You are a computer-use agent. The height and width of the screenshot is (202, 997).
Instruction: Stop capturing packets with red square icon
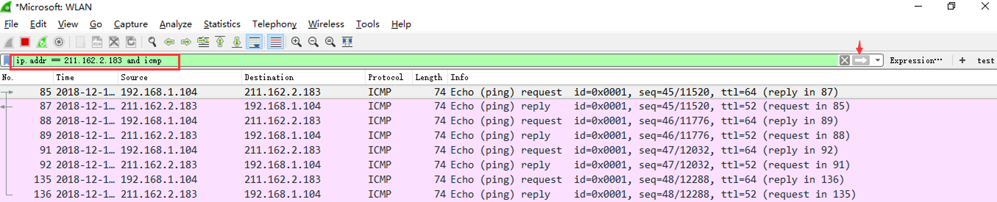tap(25, 42)
